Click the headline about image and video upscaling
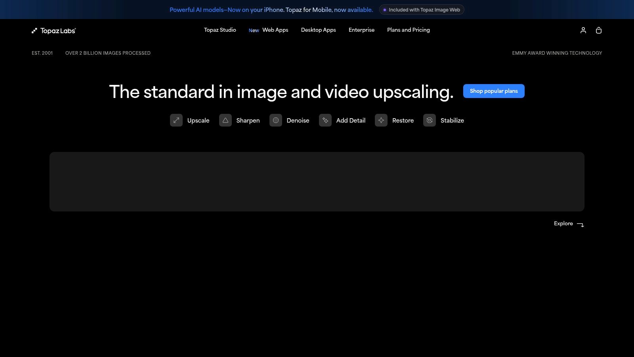 [281, 92]
